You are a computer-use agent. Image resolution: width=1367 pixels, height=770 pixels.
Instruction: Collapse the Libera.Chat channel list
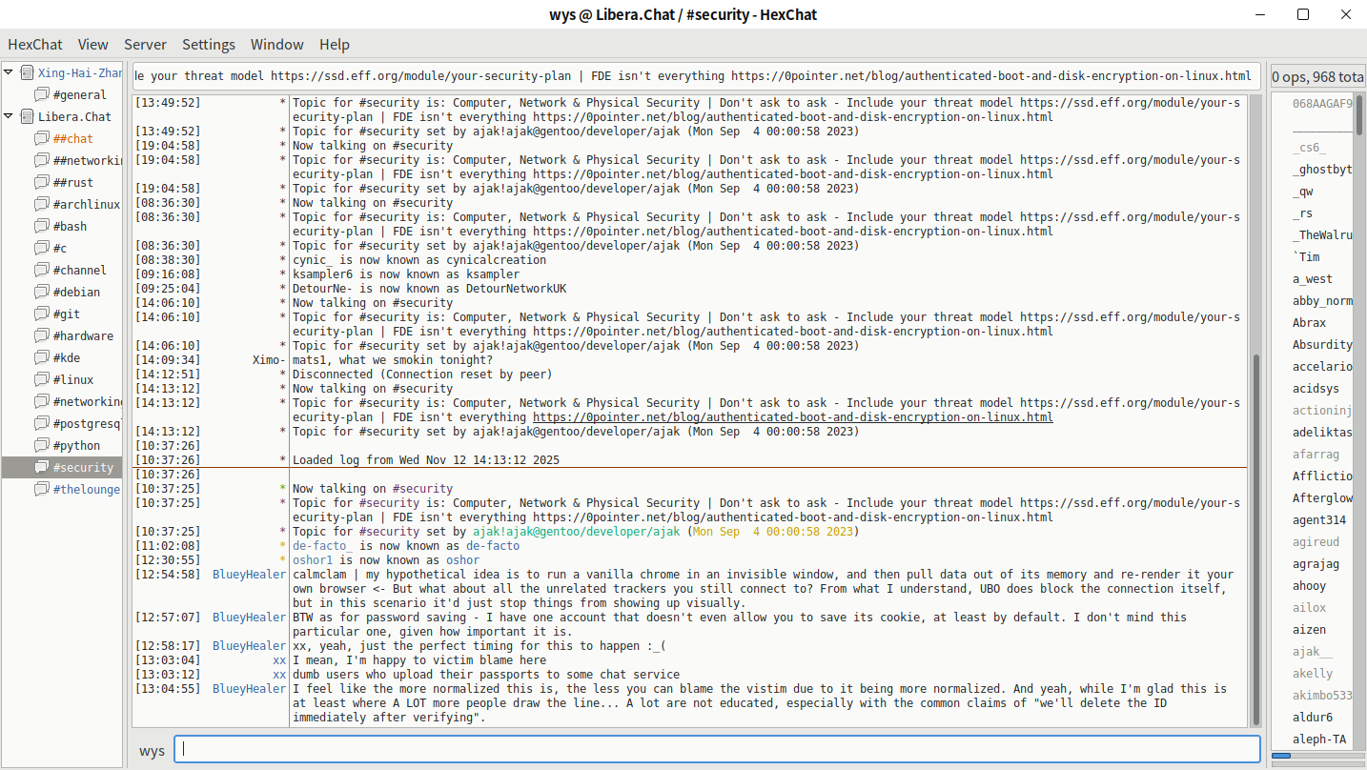tap(9, 116)
